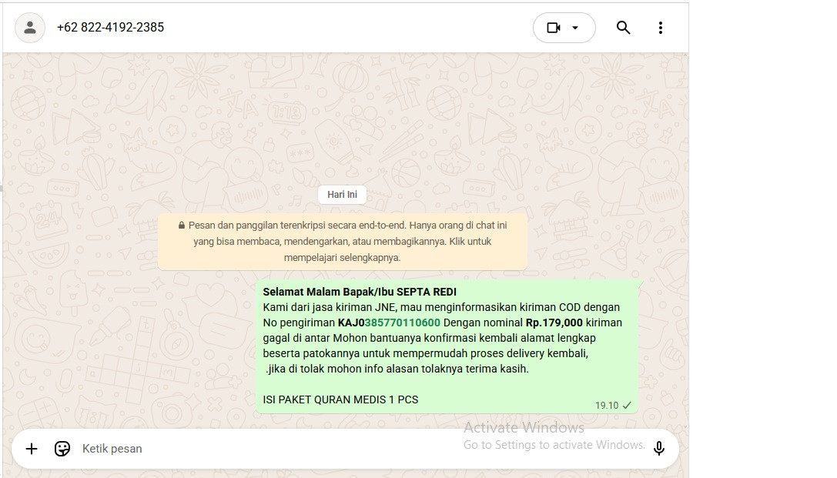Open the emoji and sticker picker
This screenshot has height=478, width=837.
[x=62, y=449]
